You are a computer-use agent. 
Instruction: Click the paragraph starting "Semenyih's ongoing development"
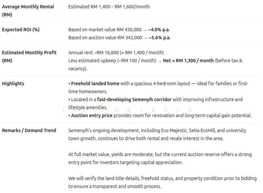point(157,134)
